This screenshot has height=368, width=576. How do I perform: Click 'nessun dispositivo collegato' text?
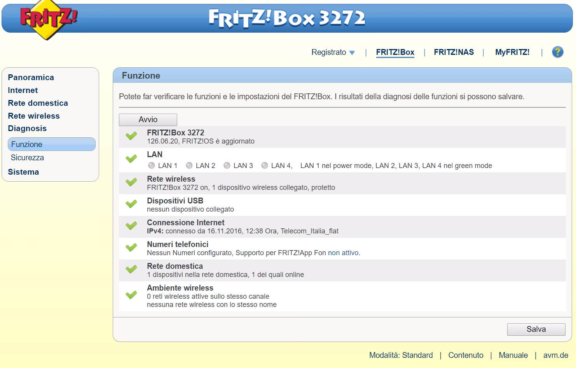pos(190,209)
